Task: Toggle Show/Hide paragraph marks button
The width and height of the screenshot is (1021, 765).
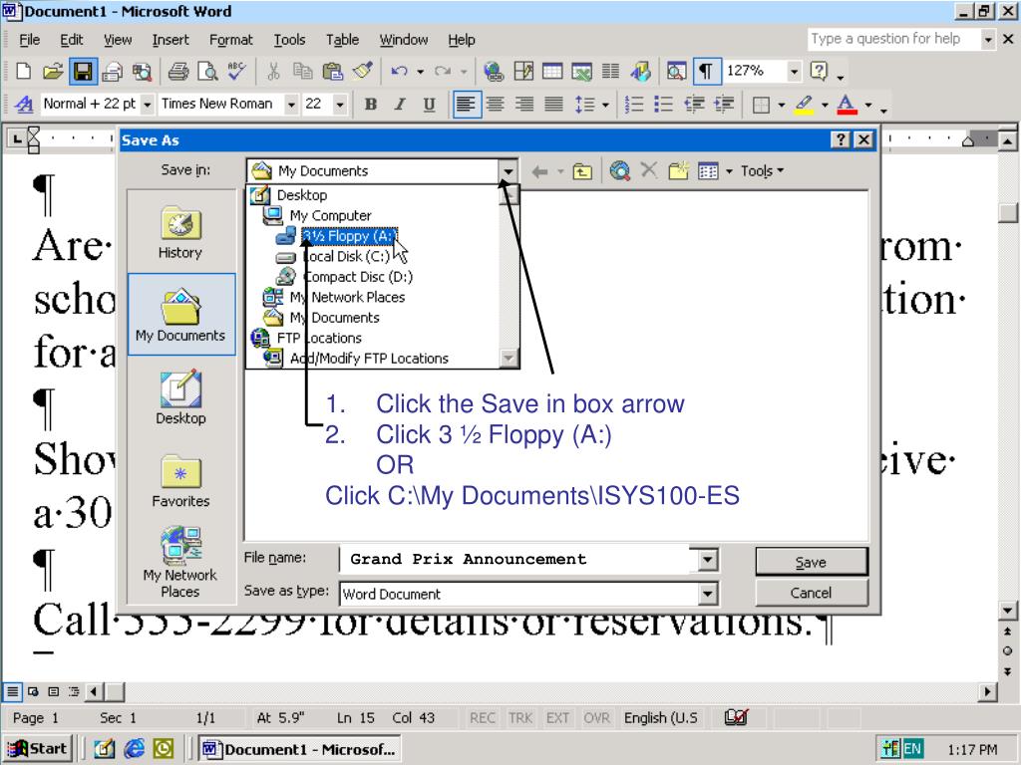Action: click(x=707, y=71)
